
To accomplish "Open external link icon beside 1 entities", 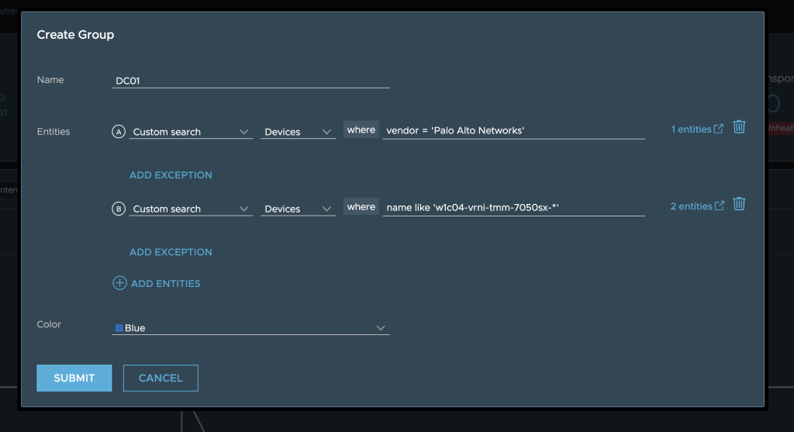I will click(719, 129).
